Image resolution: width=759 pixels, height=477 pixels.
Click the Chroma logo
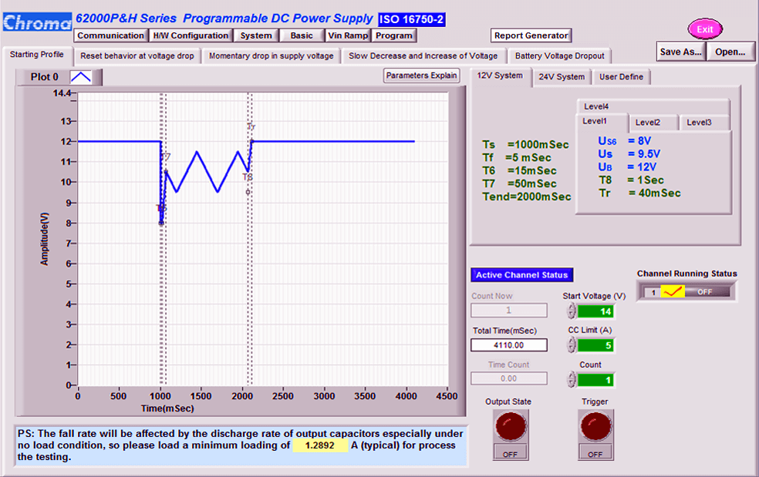coord(36,22)
